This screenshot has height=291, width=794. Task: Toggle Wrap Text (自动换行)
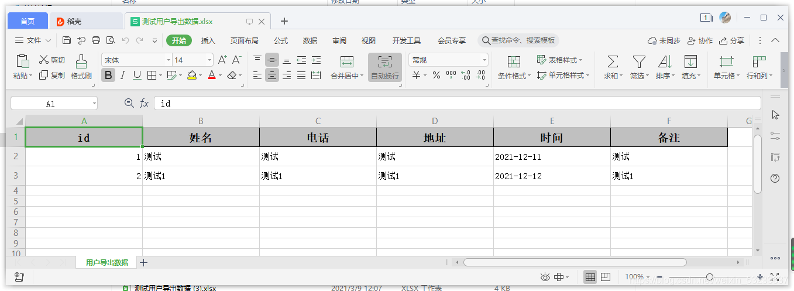coord(385,67)
